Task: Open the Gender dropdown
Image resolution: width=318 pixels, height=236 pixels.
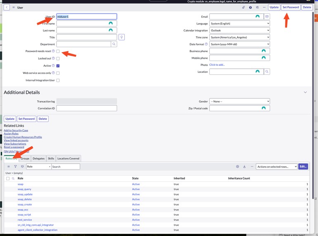Action: (x=240, y=101)
